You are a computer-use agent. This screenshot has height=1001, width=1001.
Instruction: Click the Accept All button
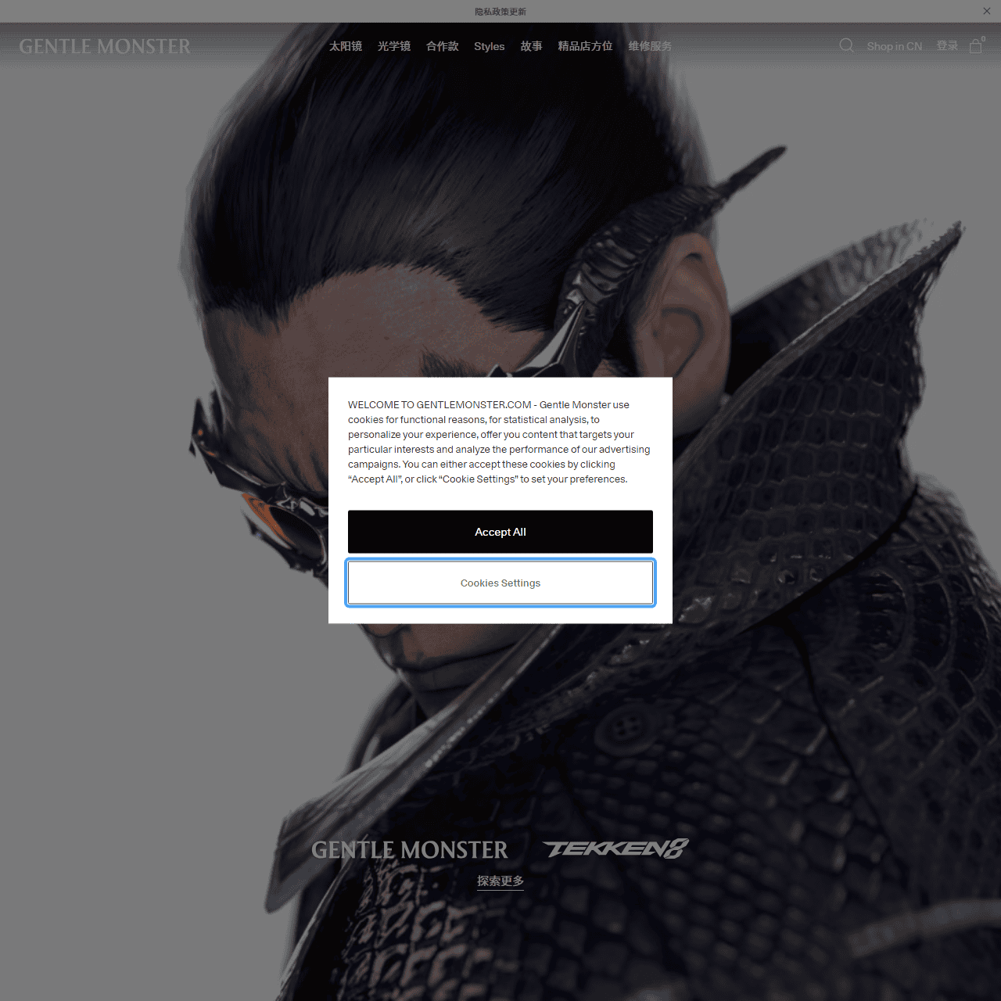(500, 532)
